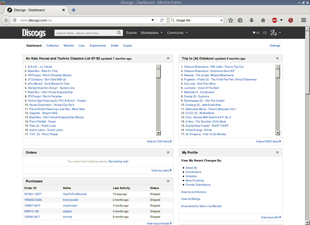The height and width of the screenshot is (225, 310).
Task: Click the Oldskool list scrollbar up arrow
Action: 278,67
